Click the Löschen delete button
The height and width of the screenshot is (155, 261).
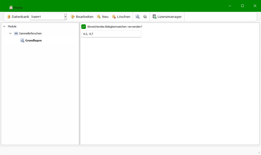coord(121,17)
